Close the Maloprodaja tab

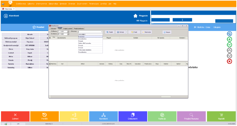[x=14, y=9]
